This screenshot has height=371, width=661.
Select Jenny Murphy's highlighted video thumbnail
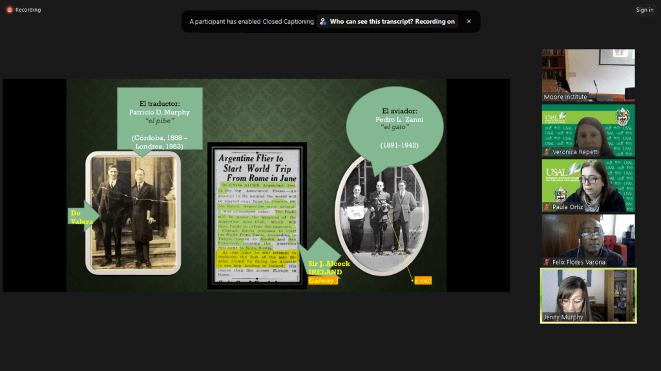(x=588, y=295)
